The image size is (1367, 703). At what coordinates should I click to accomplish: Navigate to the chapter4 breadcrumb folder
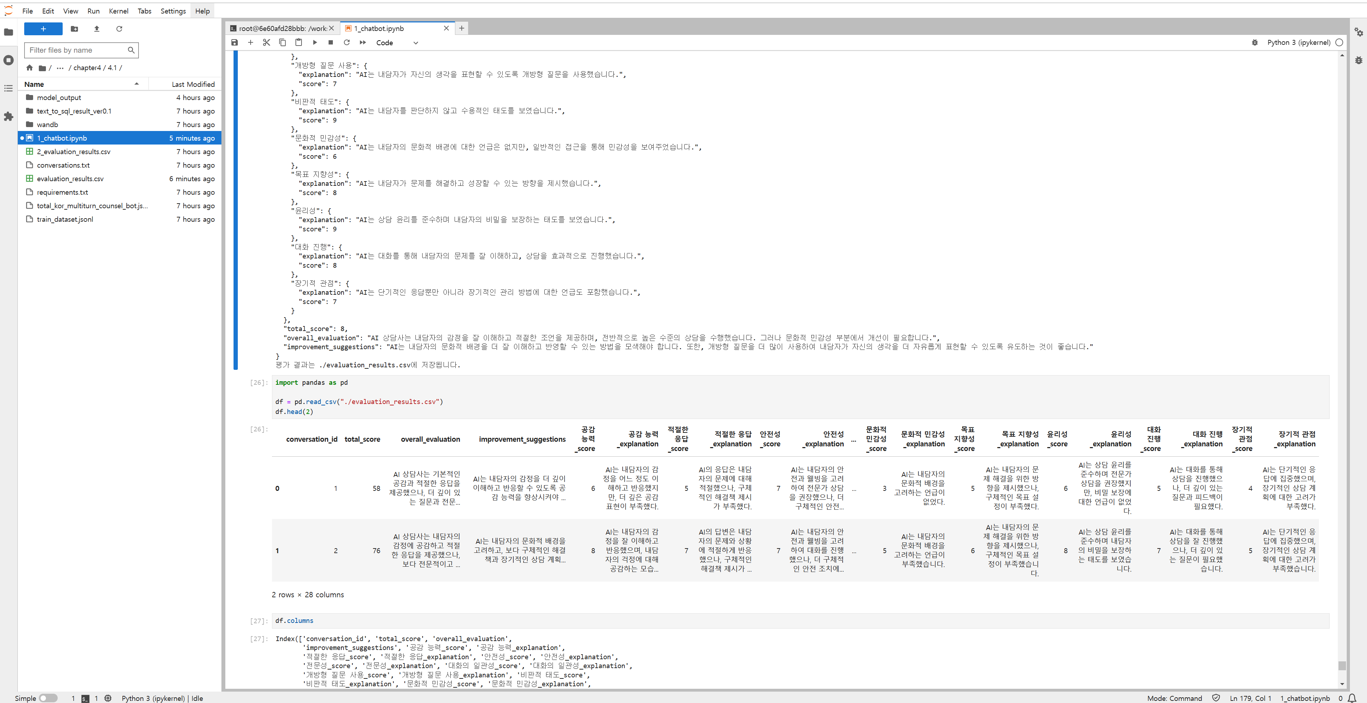(87, 67)
